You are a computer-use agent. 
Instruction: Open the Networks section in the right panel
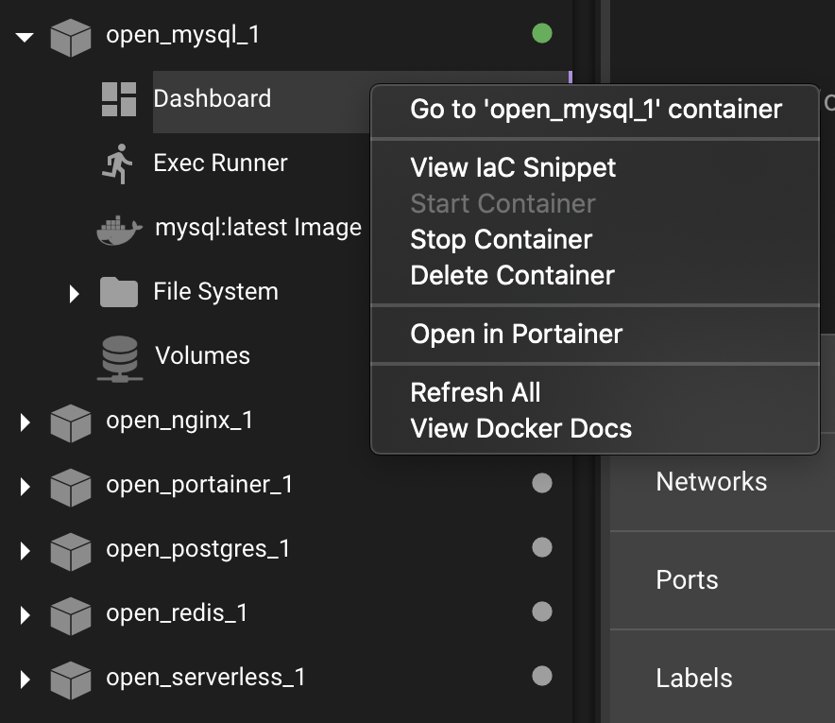coord(711,482)
